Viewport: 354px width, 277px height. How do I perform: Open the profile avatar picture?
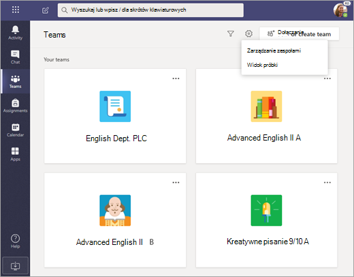pyautogui.click(x=340, y=10)
